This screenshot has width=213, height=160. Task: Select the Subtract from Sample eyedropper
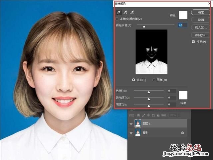132,12
